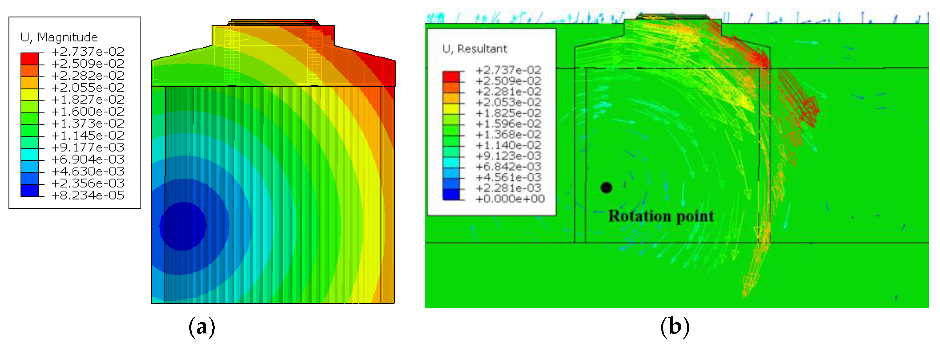Click the +8.234e-05 minimum legend value
This screenshot has height=347, width=940.
88,195
